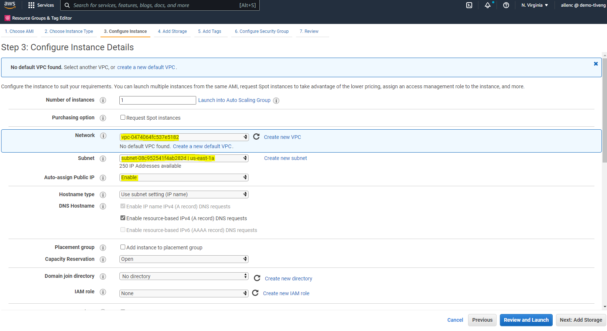The image size is (607, 331).
Task: Expand the Hostname type dropdown
Action: (184, 194)
